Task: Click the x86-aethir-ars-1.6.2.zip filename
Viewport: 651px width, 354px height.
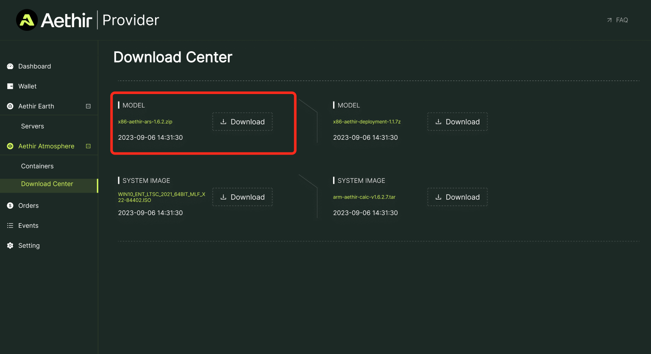Action: tap(145, 122)
